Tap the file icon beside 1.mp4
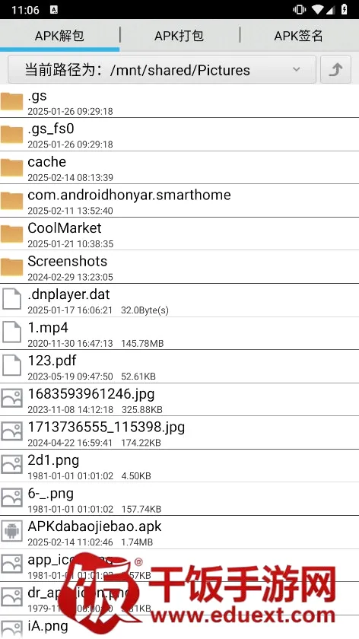The width and height of the screenshot is (359, 639). (11, 333)
